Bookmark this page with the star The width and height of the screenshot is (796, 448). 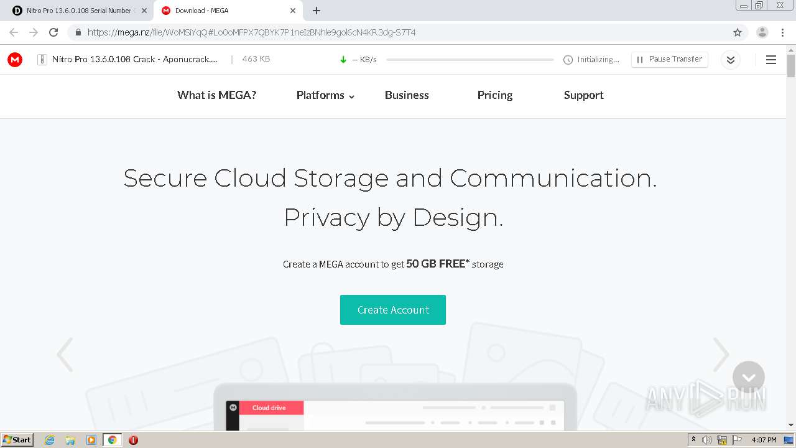(x=738, y=32)
